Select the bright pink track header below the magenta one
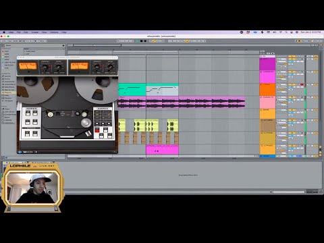Screen dimensions: 324x243 (x=267, y=77)
